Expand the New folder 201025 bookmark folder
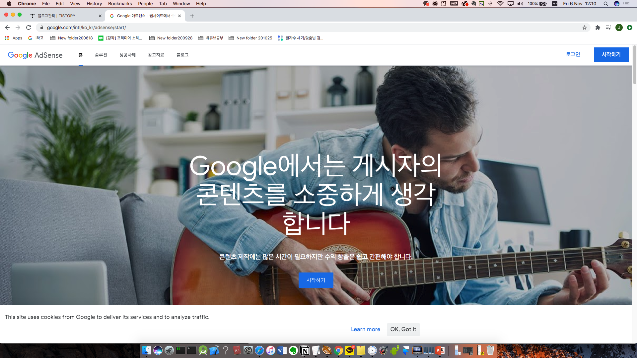This screenshot has height=358, width=637. pyautogui.click(x=250, y=38)
